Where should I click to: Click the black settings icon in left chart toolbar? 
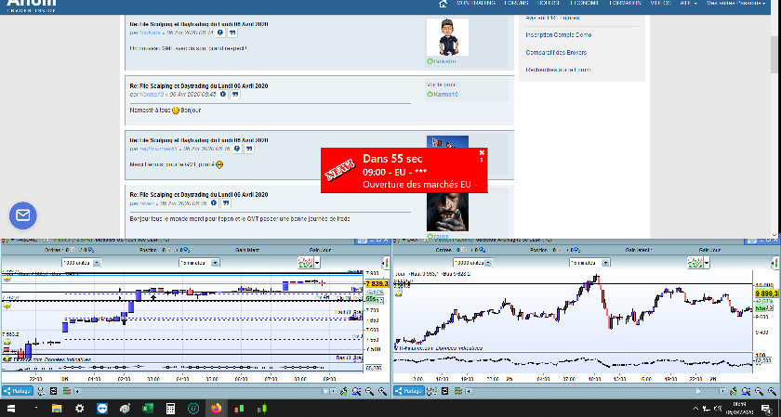coord(53,391)
